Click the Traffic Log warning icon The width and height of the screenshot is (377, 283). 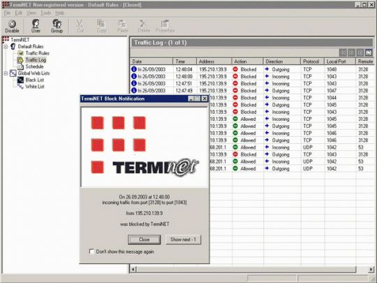tap(20, 59)
